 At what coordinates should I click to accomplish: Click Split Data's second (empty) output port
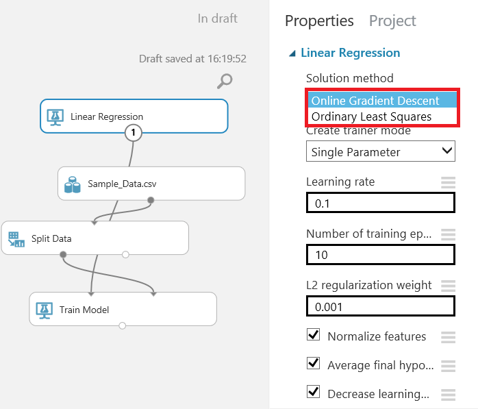tap(125, 254)
